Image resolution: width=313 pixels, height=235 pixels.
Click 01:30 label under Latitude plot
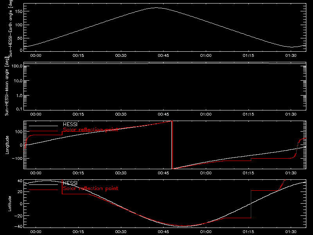(291, 232)
